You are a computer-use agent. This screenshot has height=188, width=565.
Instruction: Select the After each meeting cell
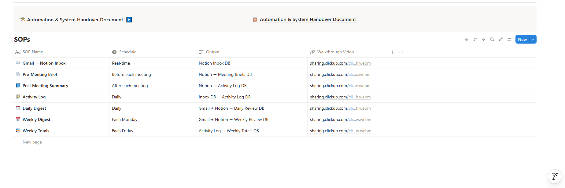tap(153, 86)
